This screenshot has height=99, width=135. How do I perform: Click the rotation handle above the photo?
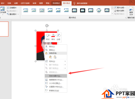click(x=47, y=26)
